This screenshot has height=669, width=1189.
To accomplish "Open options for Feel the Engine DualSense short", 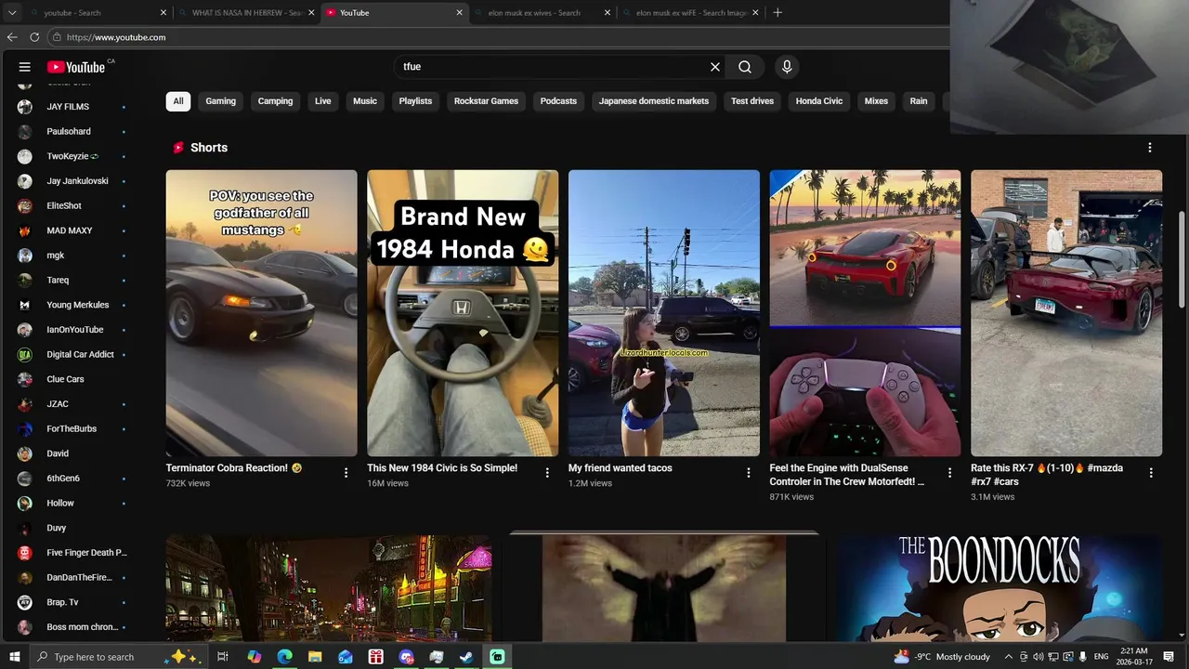I will [949, 473].
